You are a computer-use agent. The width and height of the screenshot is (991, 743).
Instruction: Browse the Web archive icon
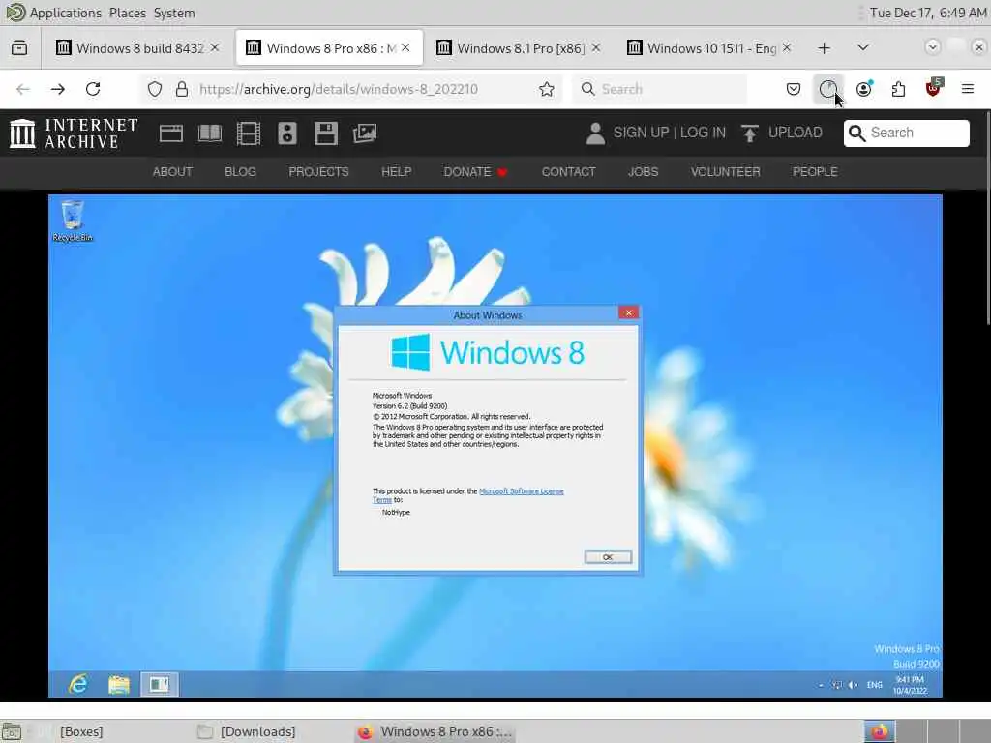(171, 134)
